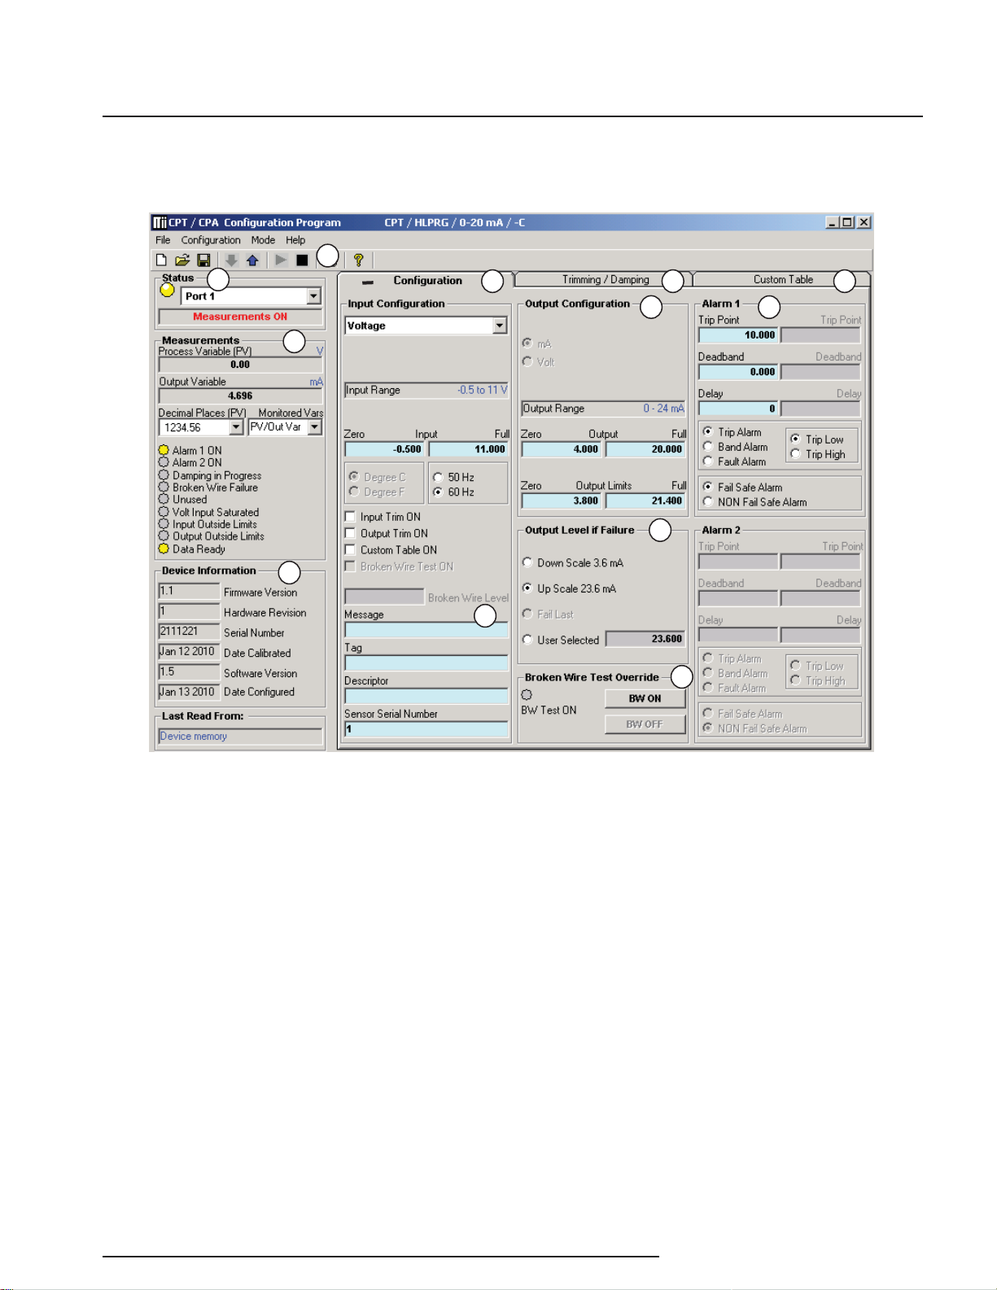
Task: Select Up Scale 23.6 mA option
Action: coord(527,588)
